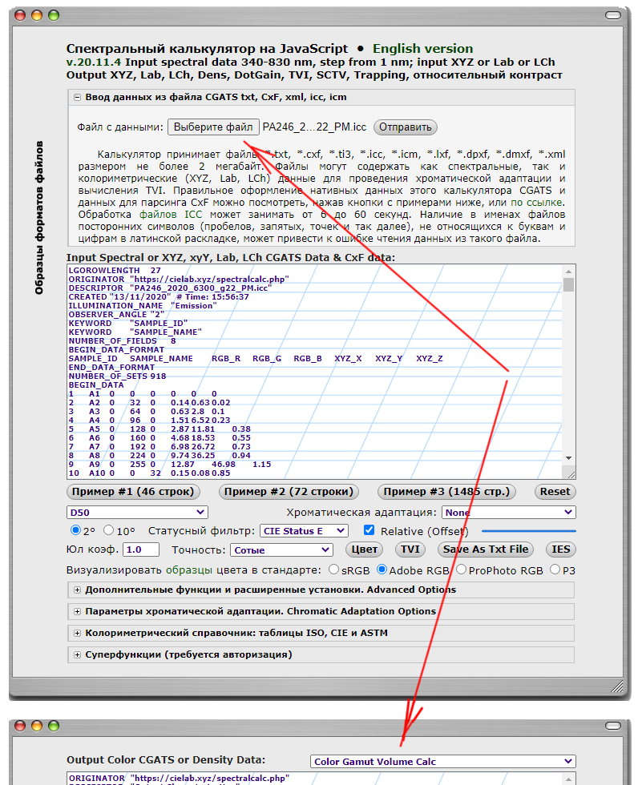Expand the Advanced Options section
This screenshot has width=638, height=785.
coord(78,590)
